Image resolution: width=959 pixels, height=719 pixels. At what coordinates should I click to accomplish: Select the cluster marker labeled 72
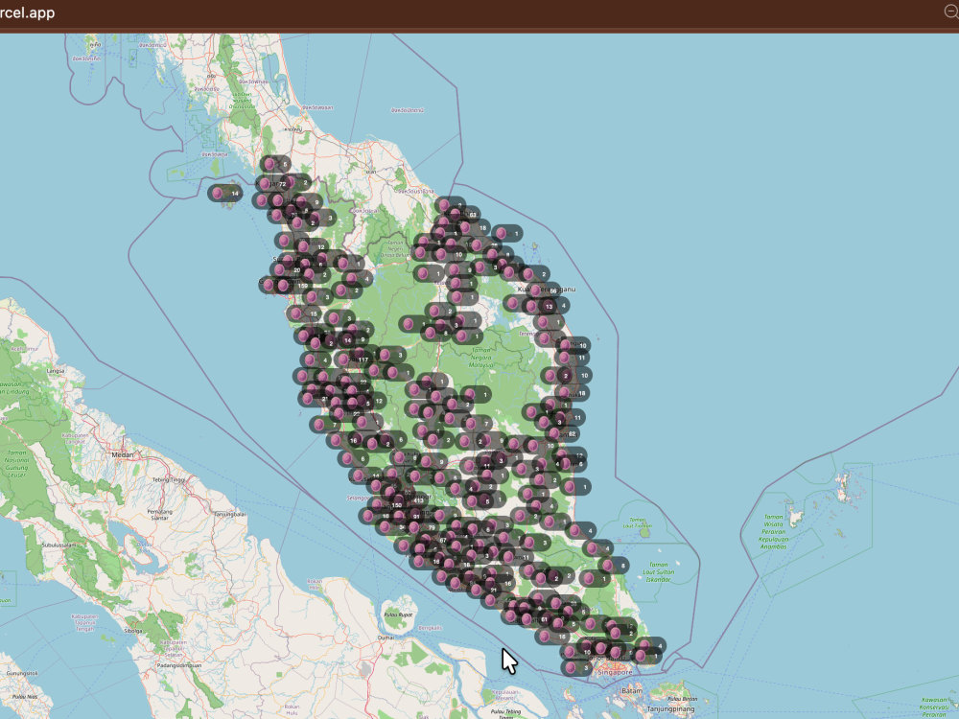click(274, 183)
